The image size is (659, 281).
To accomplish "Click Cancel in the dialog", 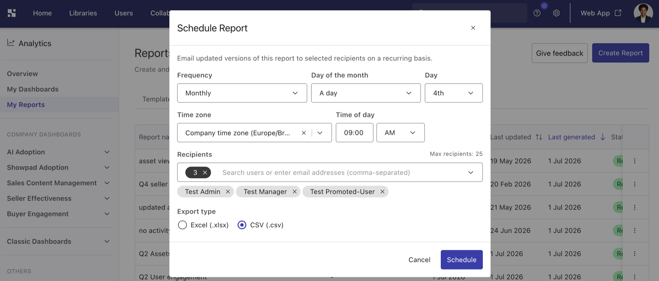I will [x=419, y=260].
